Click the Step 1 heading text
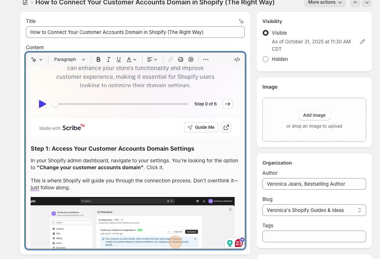380x259 pixels. coord(113,148)
